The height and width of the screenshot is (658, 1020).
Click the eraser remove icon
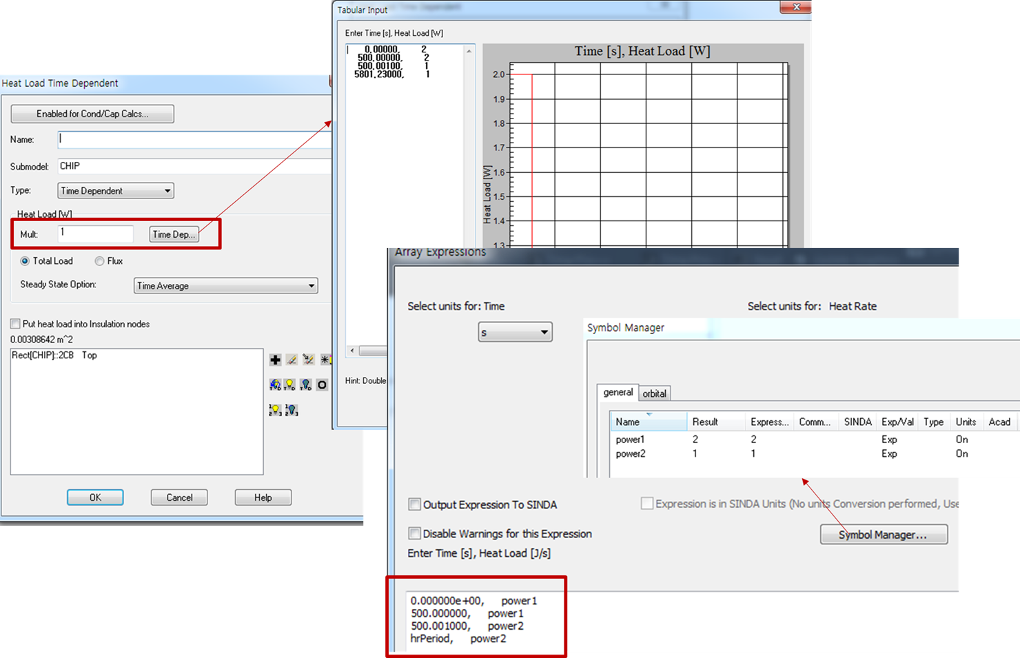292,360
